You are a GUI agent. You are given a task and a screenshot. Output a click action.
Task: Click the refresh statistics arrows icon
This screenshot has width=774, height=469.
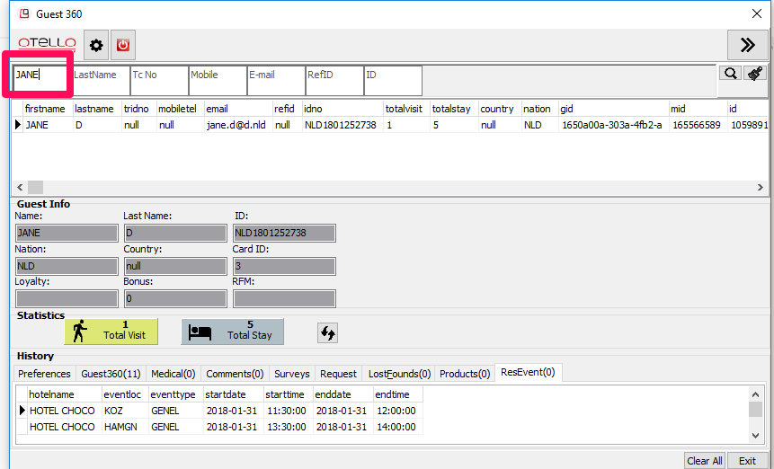[327, 333]
